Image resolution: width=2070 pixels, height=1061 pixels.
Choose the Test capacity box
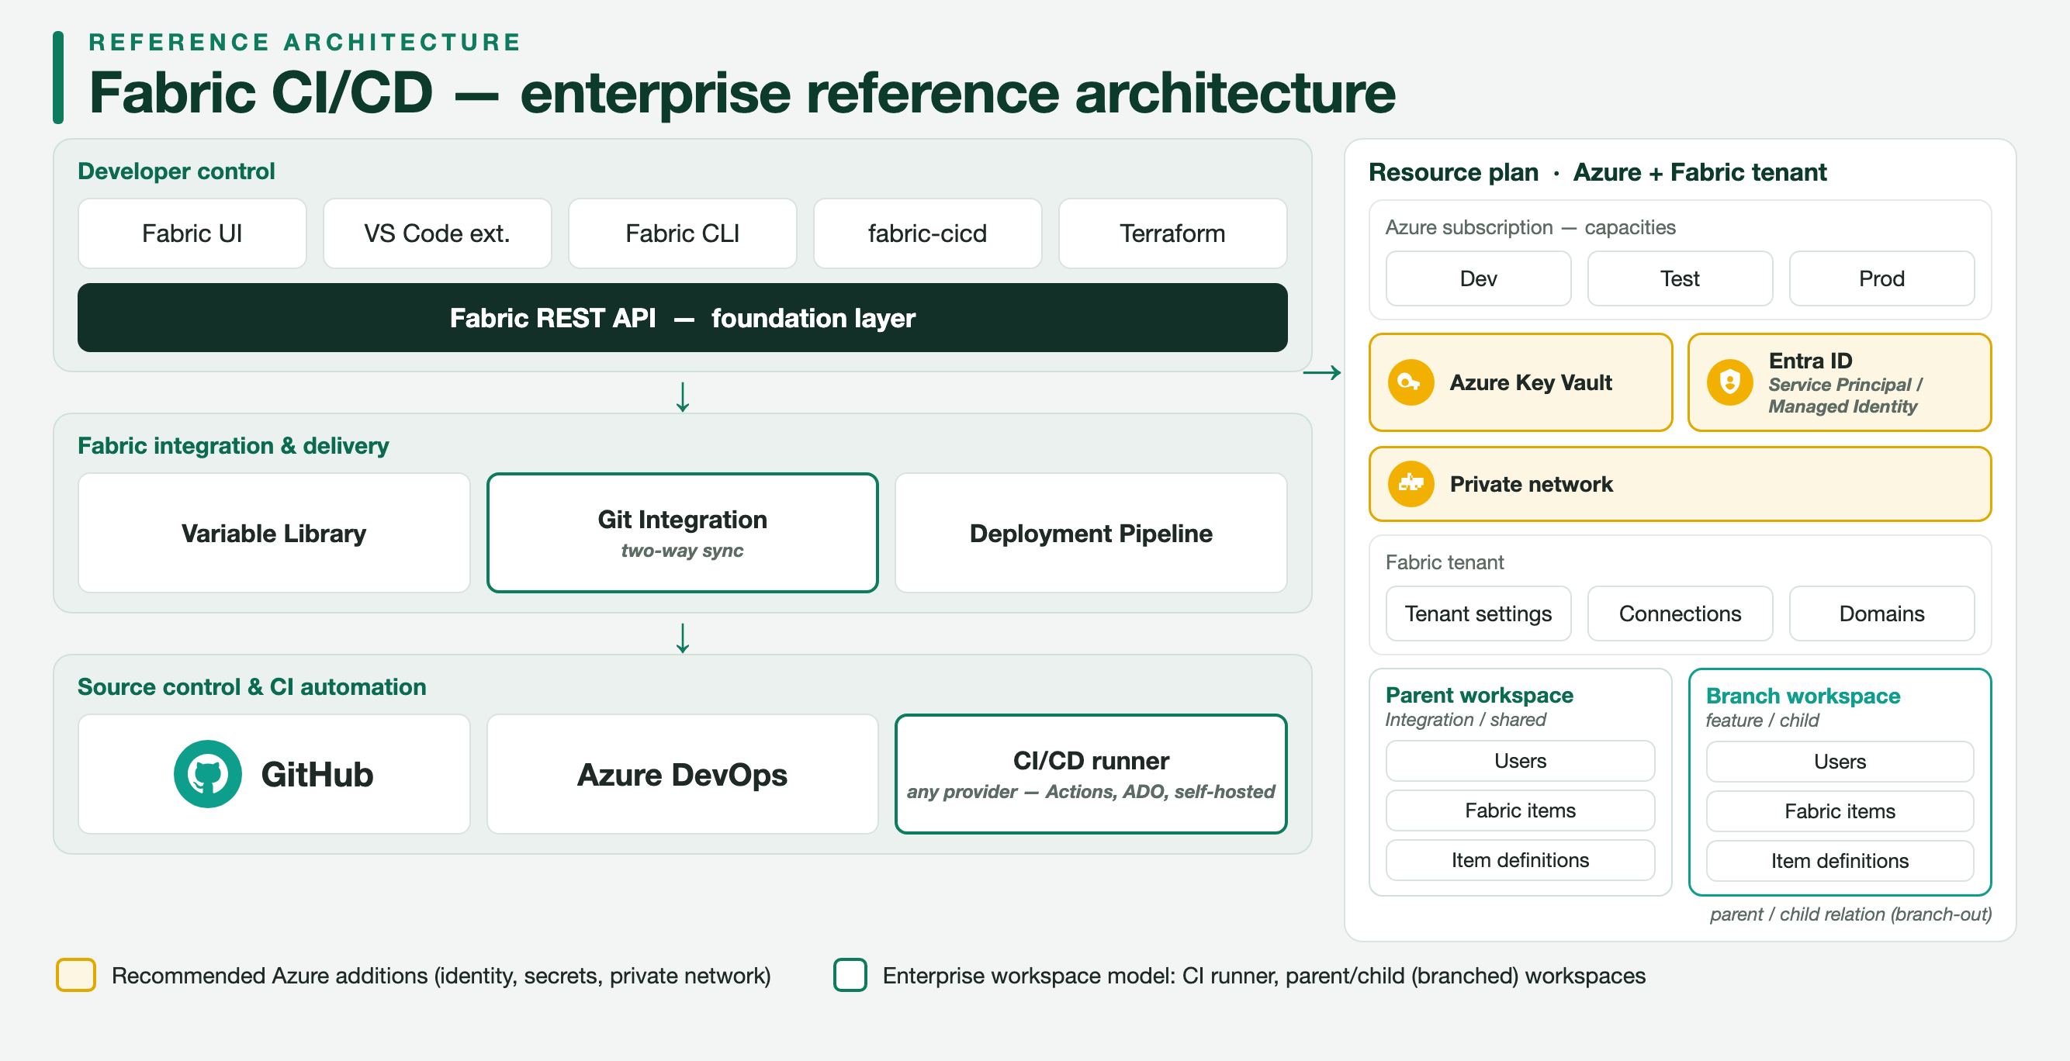1681,278
